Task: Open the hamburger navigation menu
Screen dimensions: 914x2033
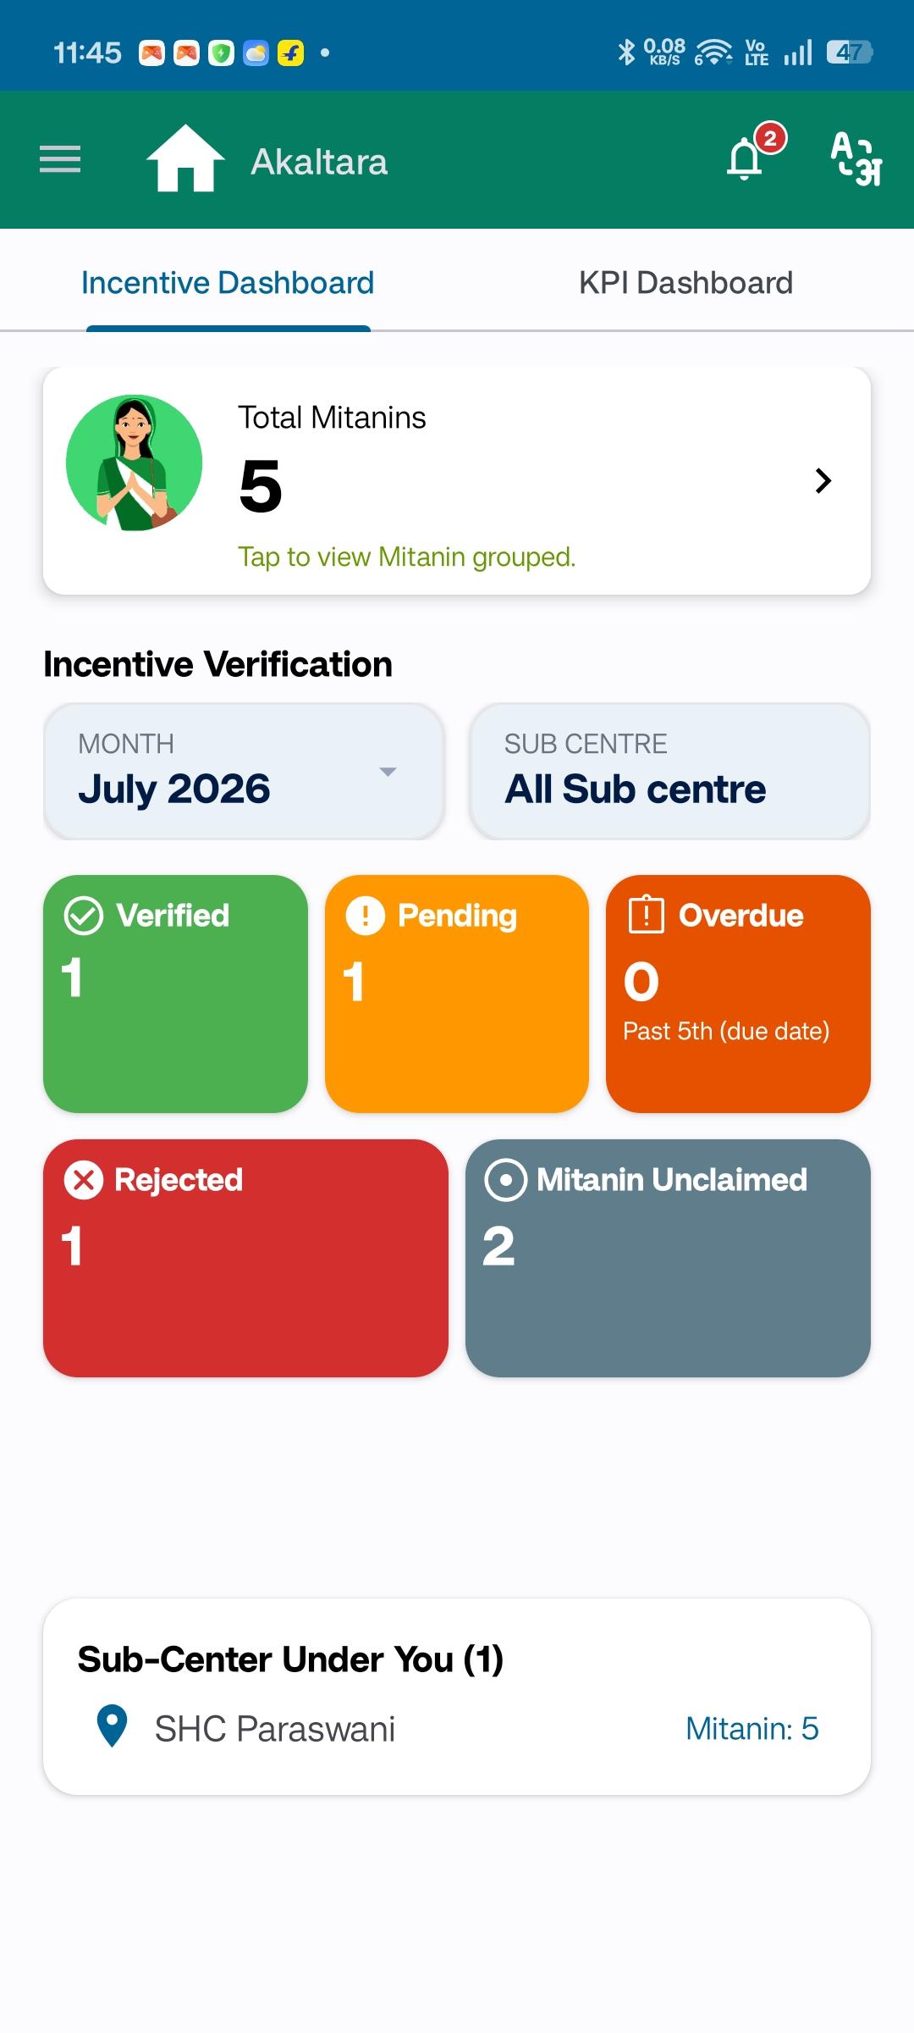Action: pos(60,159)
